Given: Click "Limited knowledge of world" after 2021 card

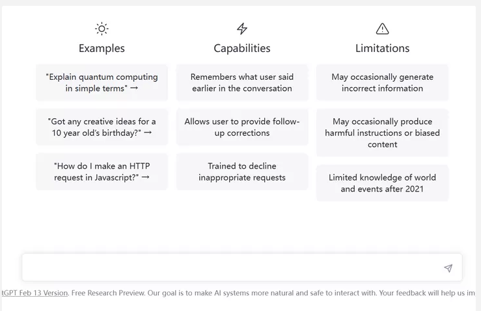Looking at the screenshot, I should pos(382,183).
